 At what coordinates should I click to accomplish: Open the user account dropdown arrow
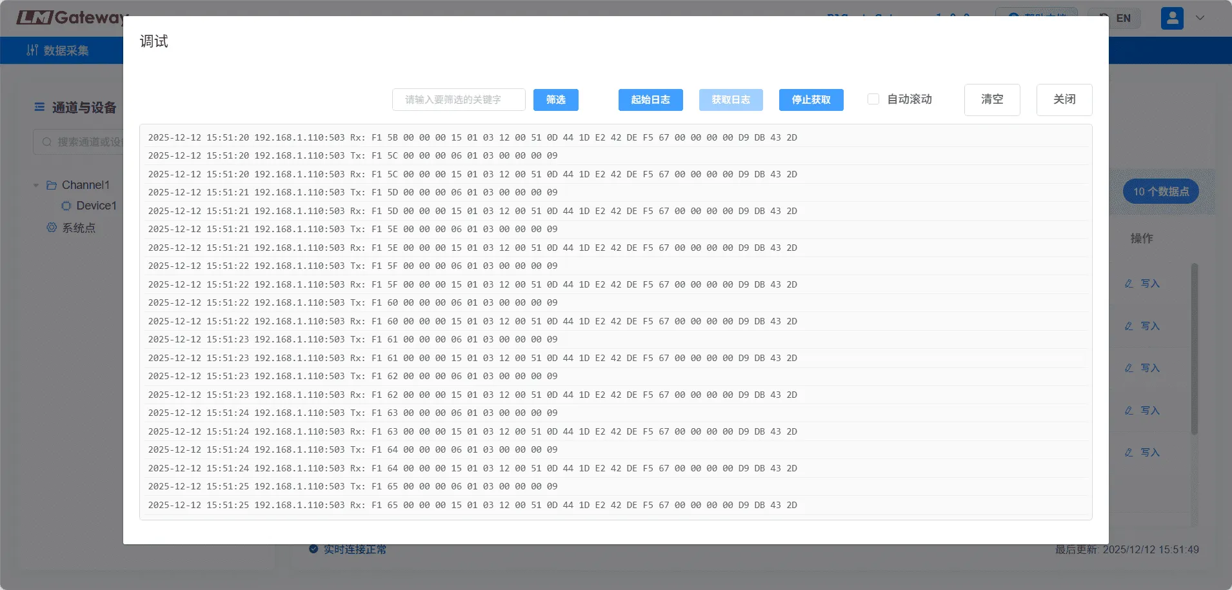coord(1200,18)
